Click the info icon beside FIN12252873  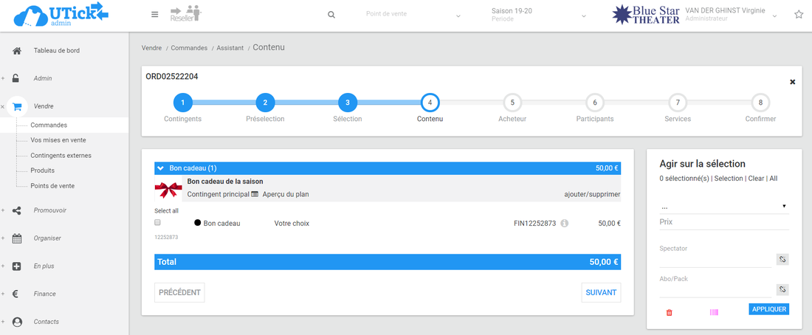pos(565,223)
